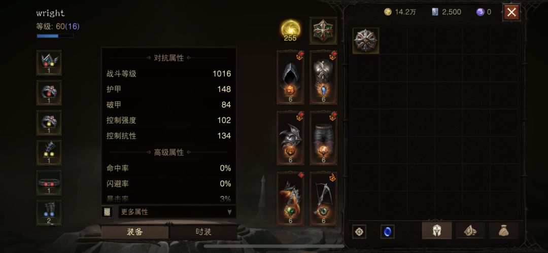Screen dimensions: 548x253
Task: Expand the 更多属性 dropdown
Action: click(177, 212)
